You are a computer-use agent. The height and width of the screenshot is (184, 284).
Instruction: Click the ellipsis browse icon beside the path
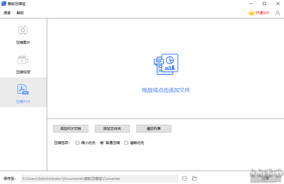(184, 178)
